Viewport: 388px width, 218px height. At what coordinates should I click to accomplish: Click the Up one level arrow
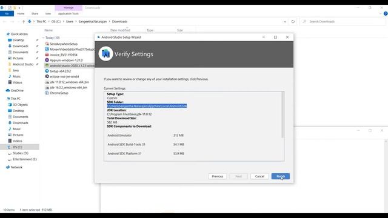24,22
